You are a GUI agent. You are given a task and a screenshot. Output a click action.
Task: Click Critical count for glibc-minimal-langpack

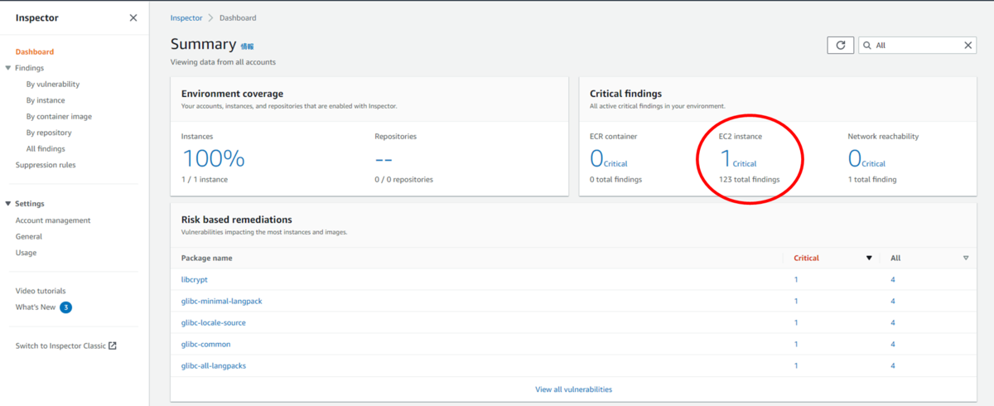(x=796, y=301)
